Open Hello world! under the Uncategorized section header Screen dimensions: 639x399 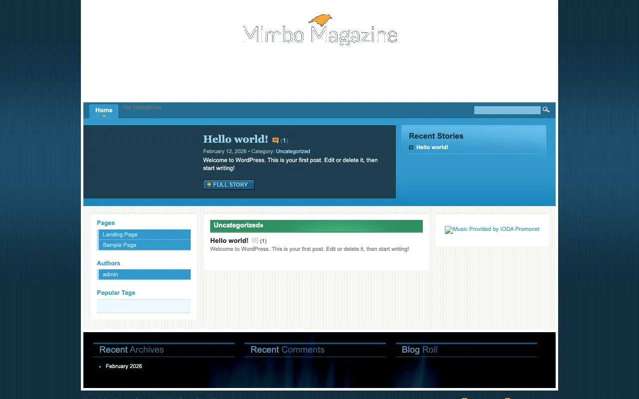click(229, 241)
